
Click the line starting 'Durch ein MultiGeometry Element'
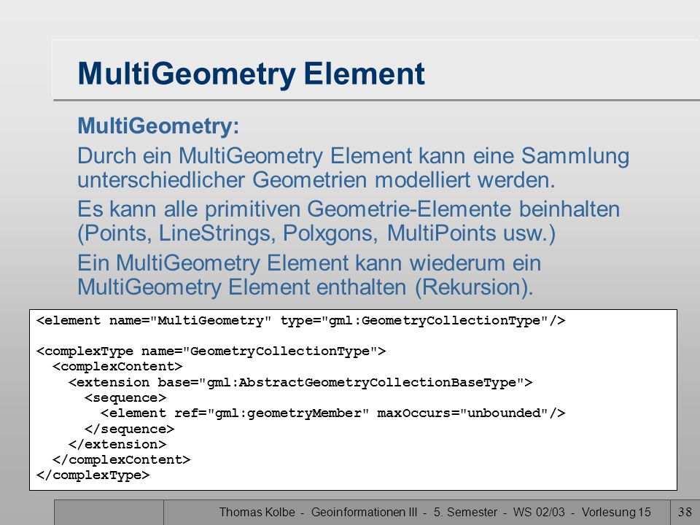coord(353,156)
